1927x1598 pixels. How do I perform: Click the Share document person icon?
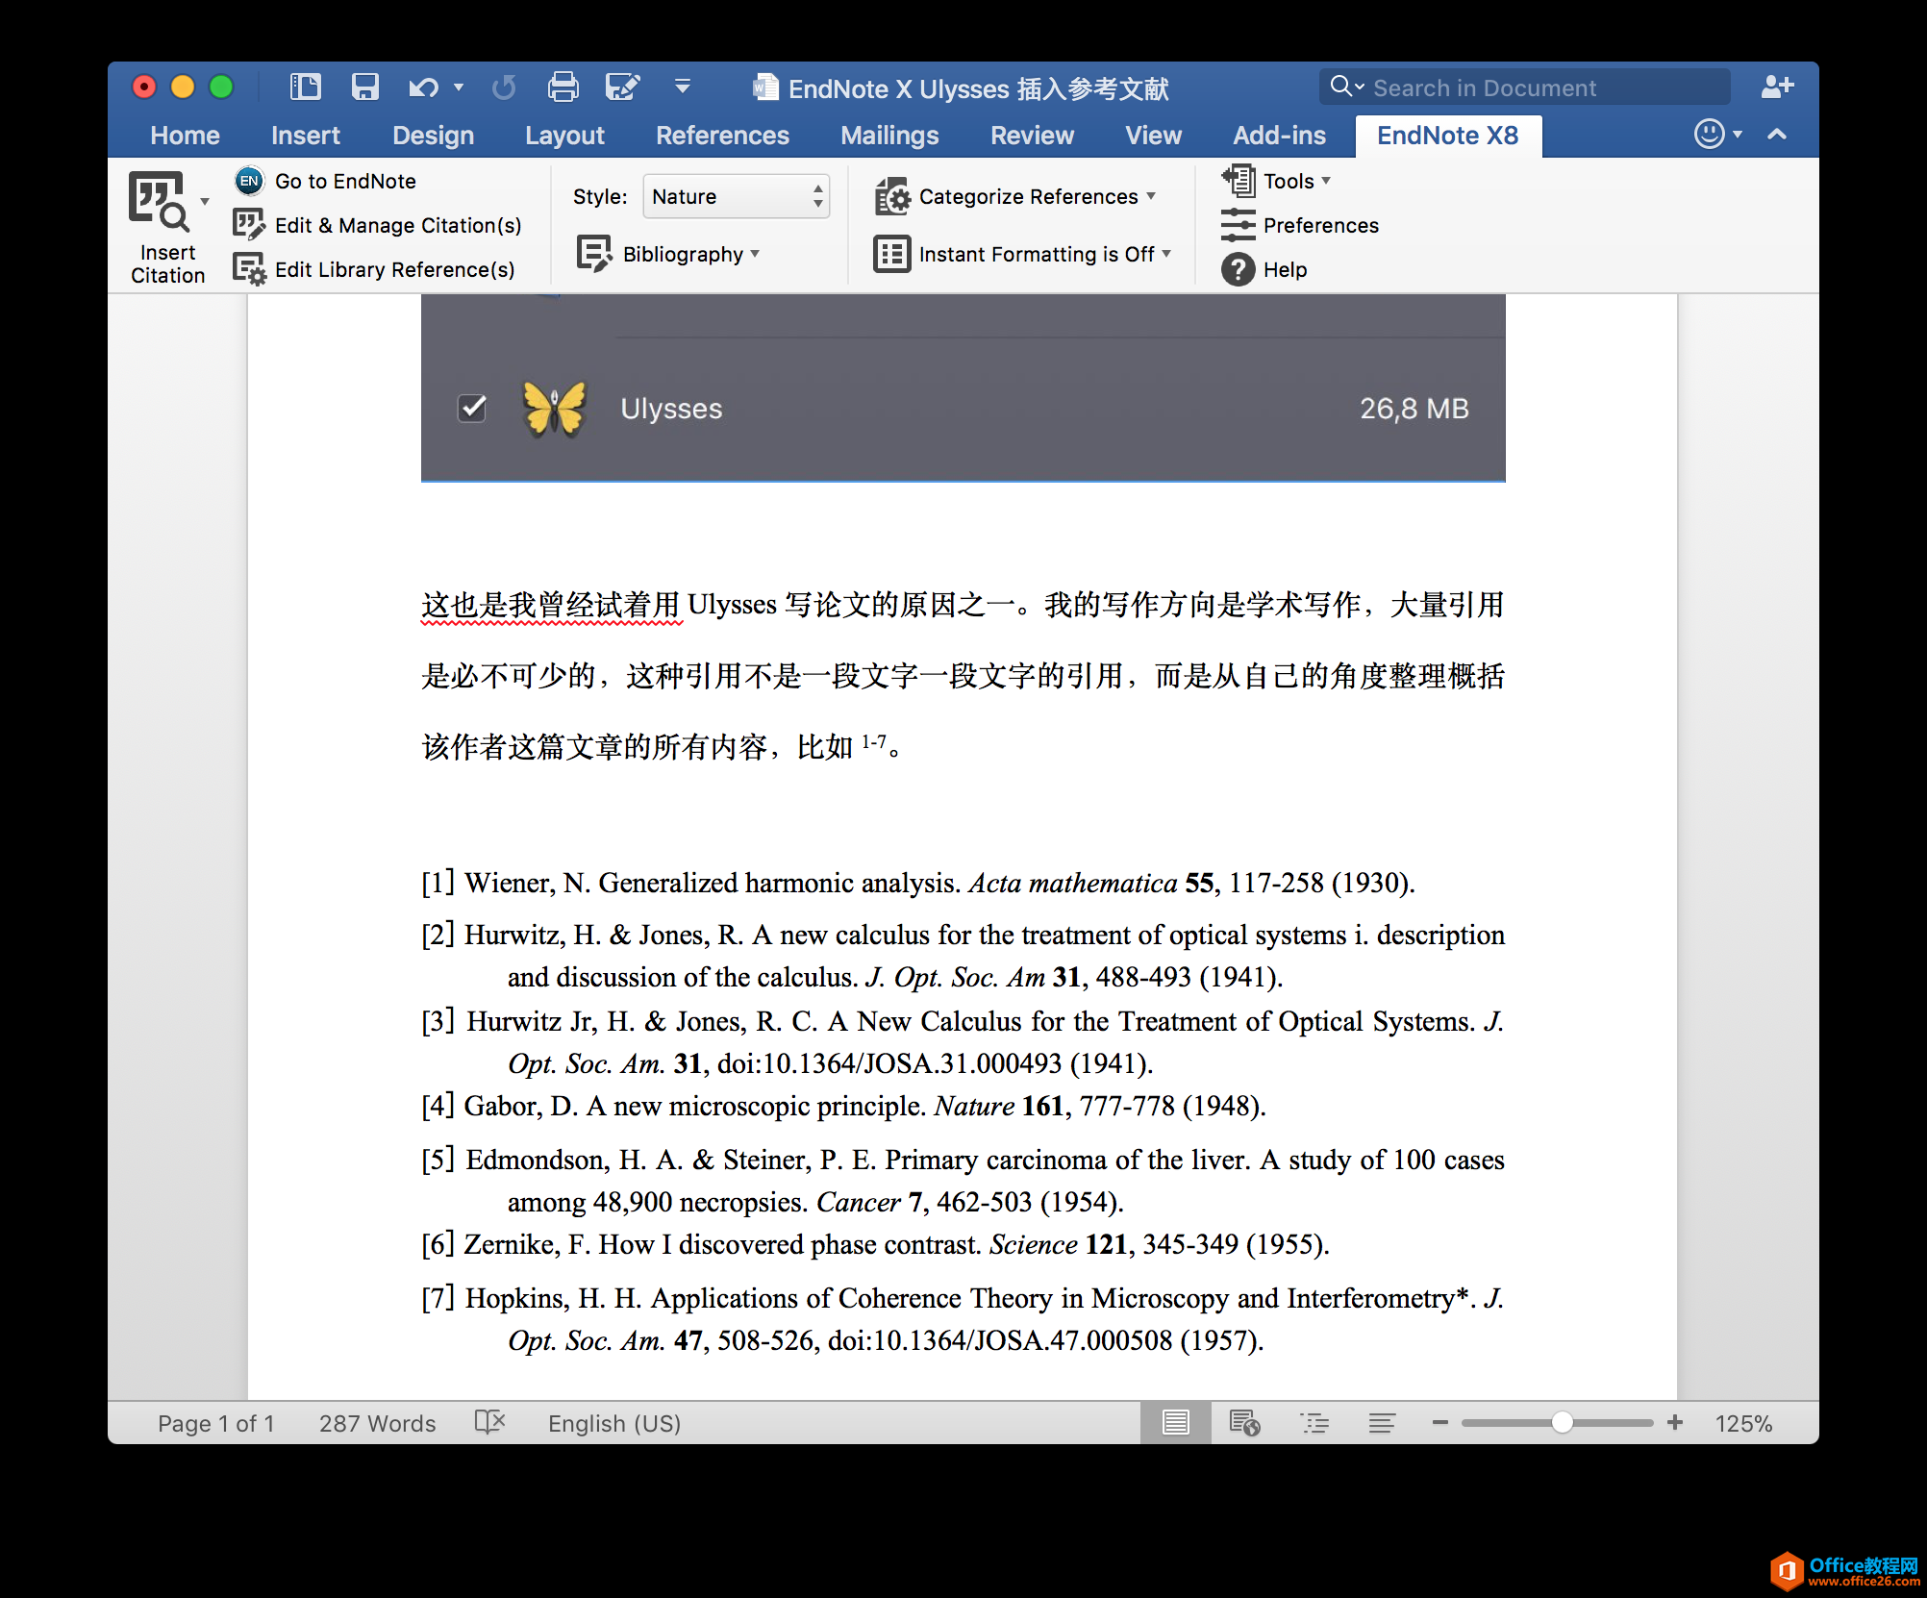(1776, 87)
